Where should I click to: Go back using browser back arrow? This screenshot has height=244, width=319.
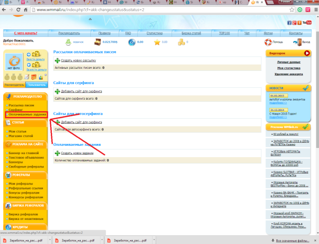(4, 10)
